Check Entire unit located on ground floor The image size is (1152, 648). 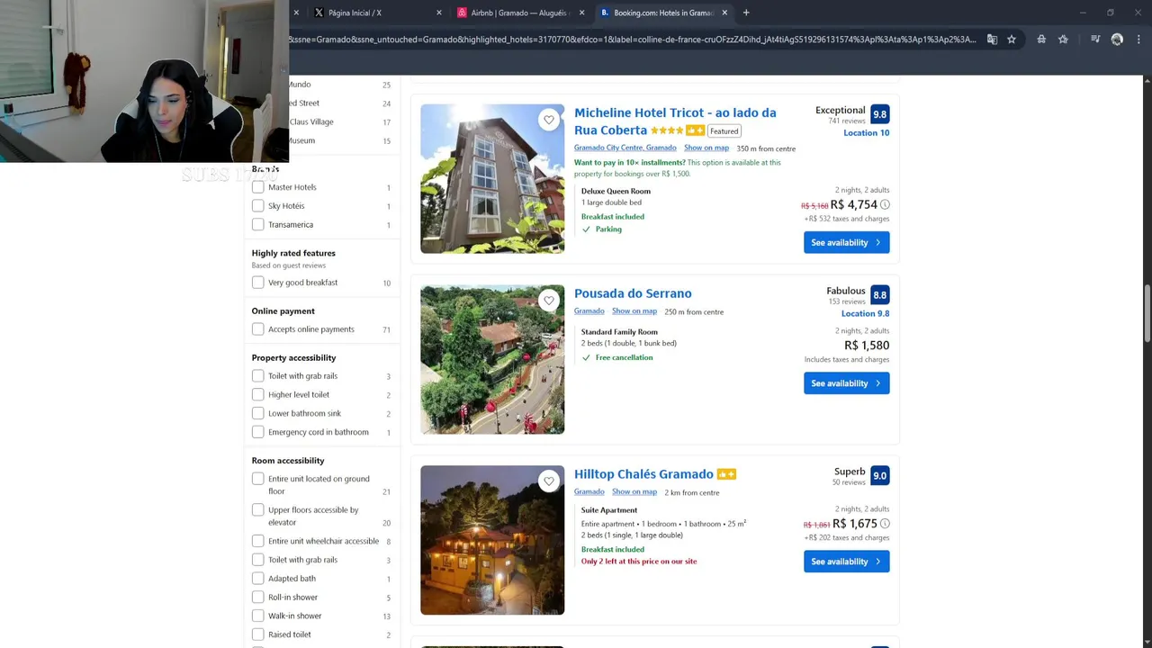coord(258,479)
